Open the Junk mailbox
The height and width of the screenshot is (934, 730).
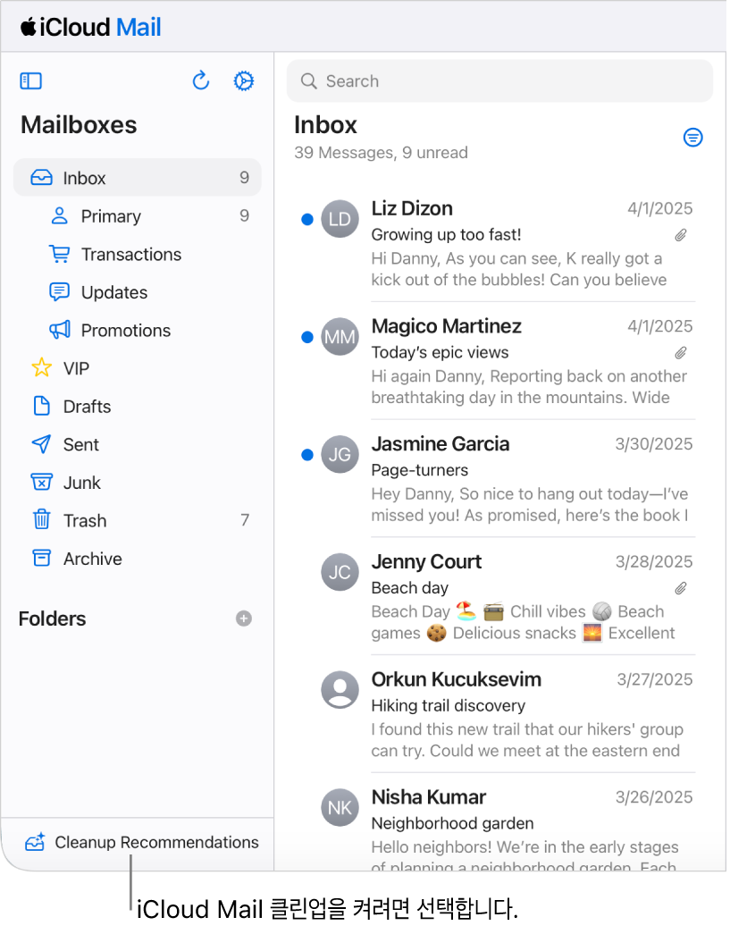[x=137, y=483]
